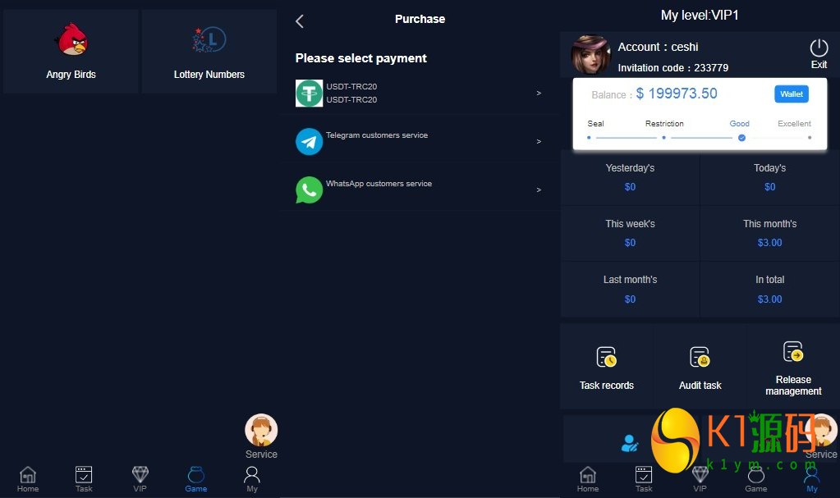Open the Angry Birds game icon
Image resolution: width=840 pixels, height=498 pixels.
point(71,39)
